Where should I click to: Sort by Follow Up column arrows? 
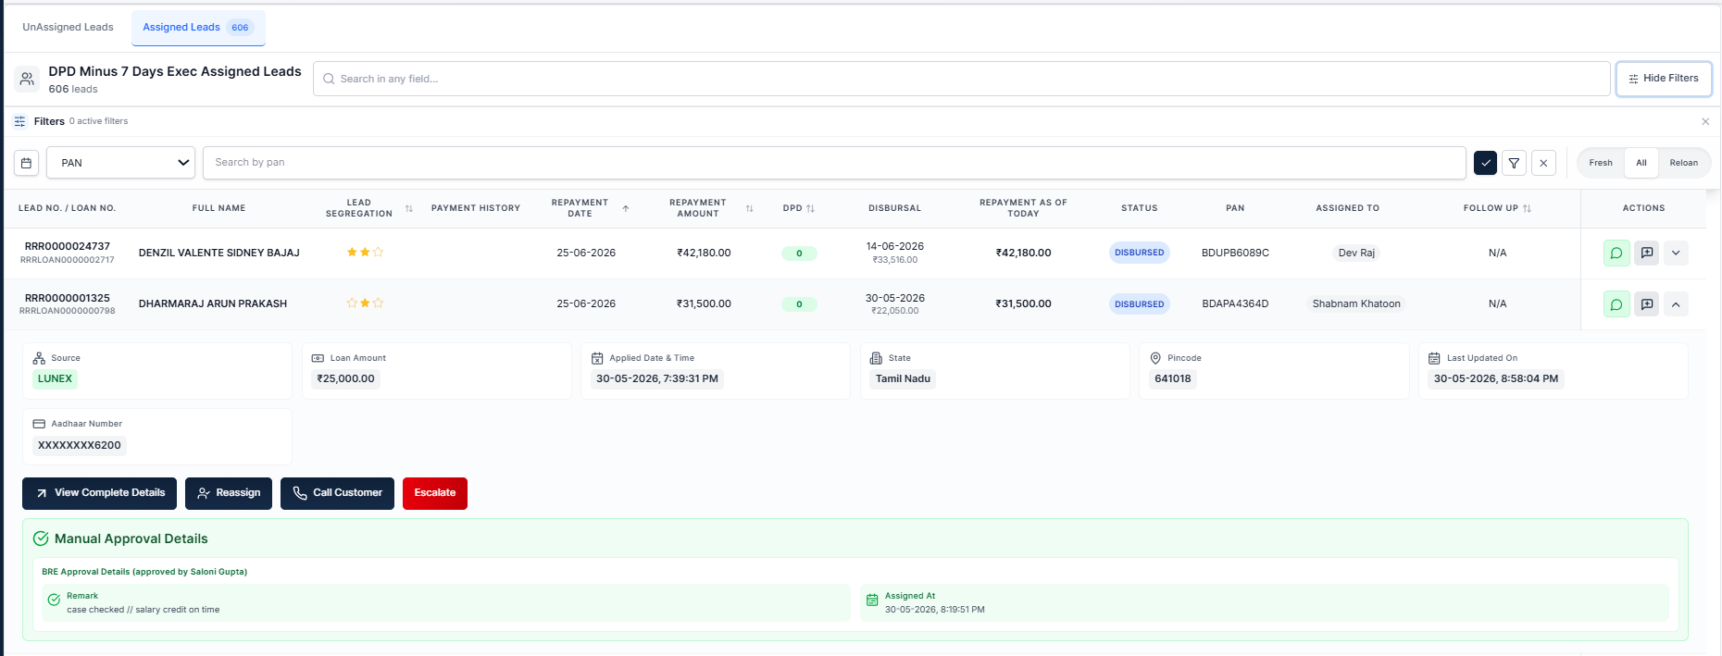1527,209
